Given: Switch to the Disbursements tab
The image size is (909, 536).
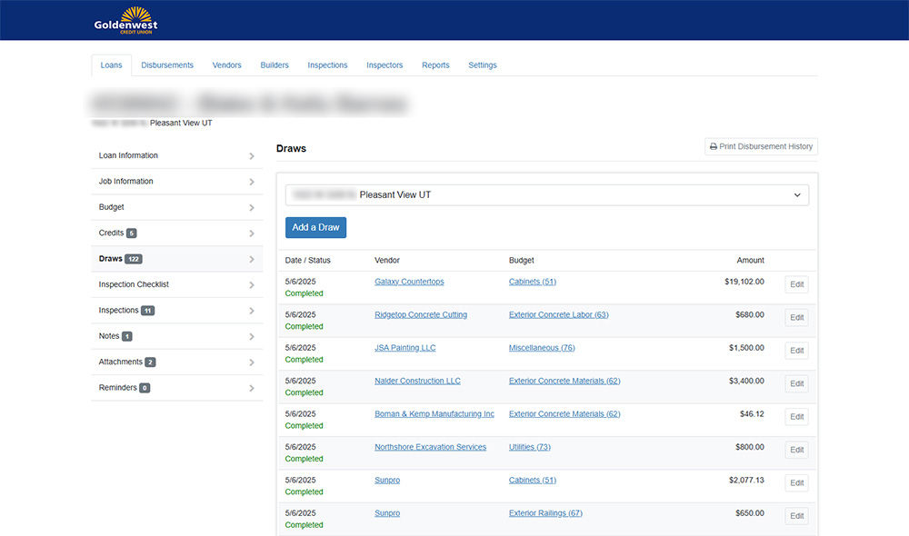Looking at the screenshot, I should pyautogui.click(x=167, y=65).
